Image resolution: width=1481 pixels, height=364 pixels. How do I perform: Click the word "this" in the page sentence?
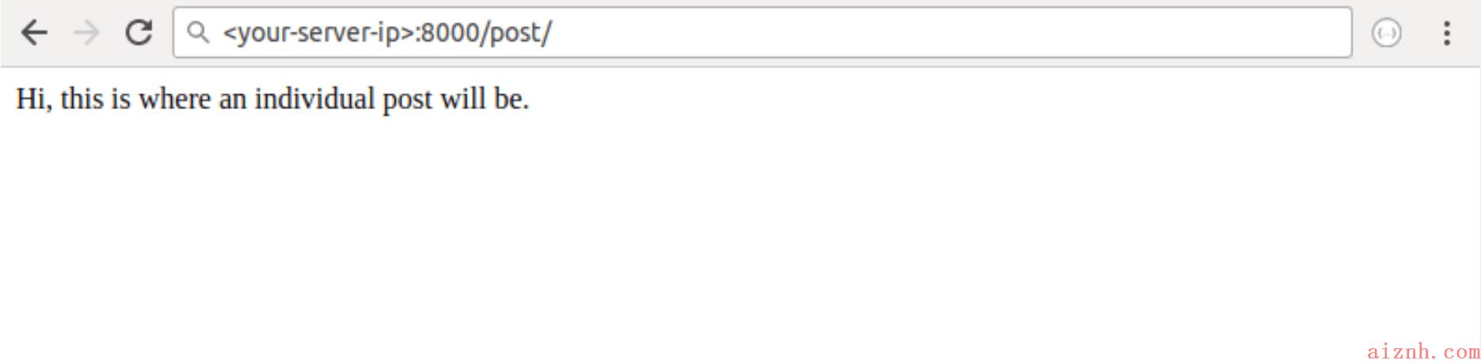click(x=82, y=99)
